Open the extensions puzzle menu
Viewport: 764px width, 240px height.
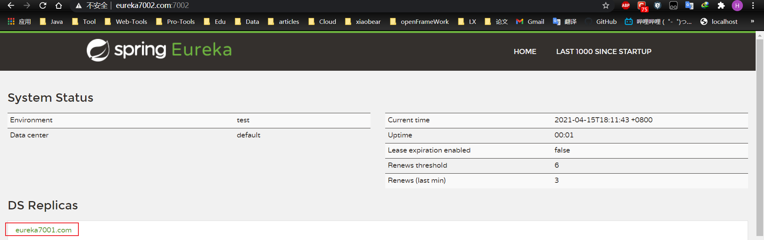pyautogui.click(x=721, y=6)
